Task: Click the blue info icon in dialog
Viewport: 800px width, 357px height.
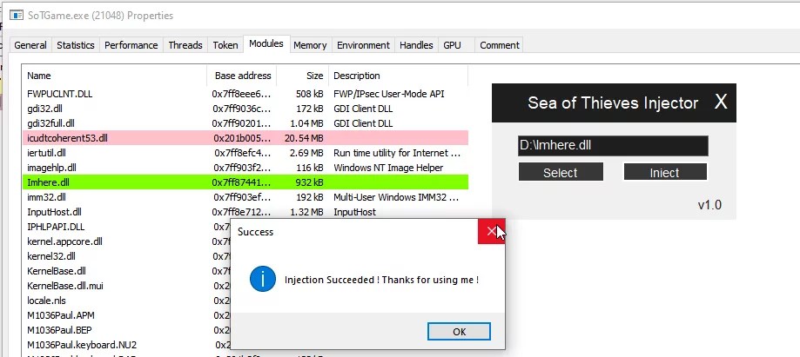Action: [x=263, y=279]
